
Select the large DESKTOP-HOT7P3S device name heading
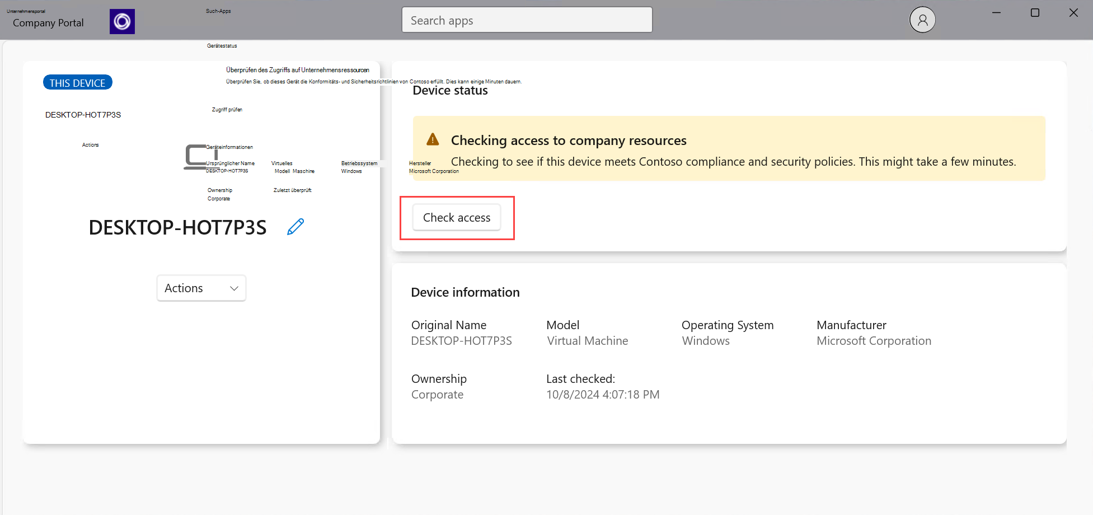click(x=177, y=228)
